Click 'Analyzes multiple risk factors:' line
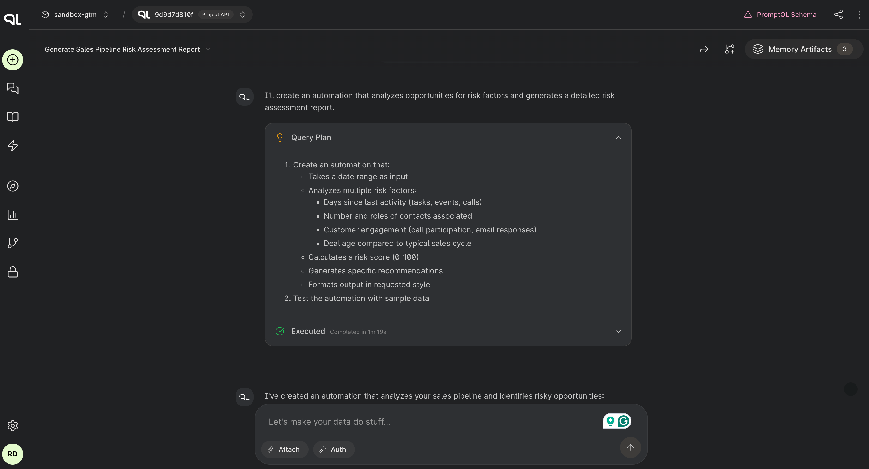The image size is (869, 469). 362,190
